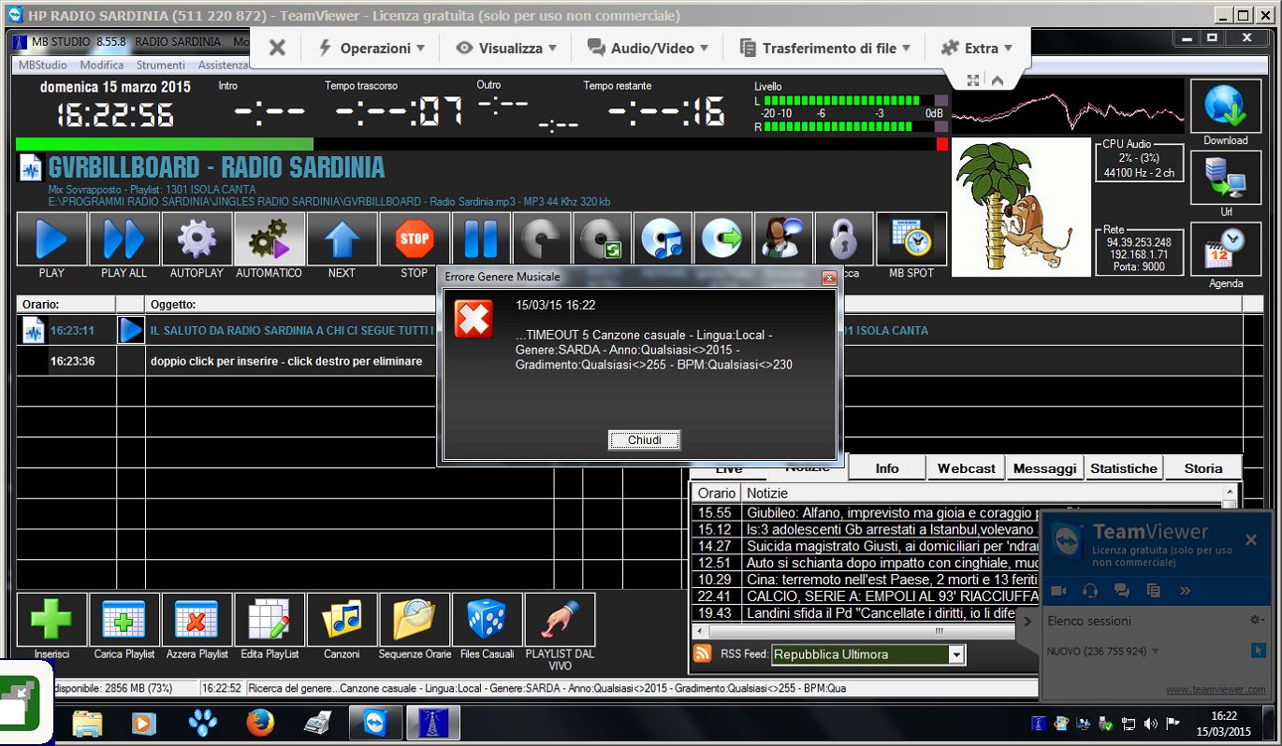Click the Download globe icon
1282x746 pixels.
click(1225, 107)
